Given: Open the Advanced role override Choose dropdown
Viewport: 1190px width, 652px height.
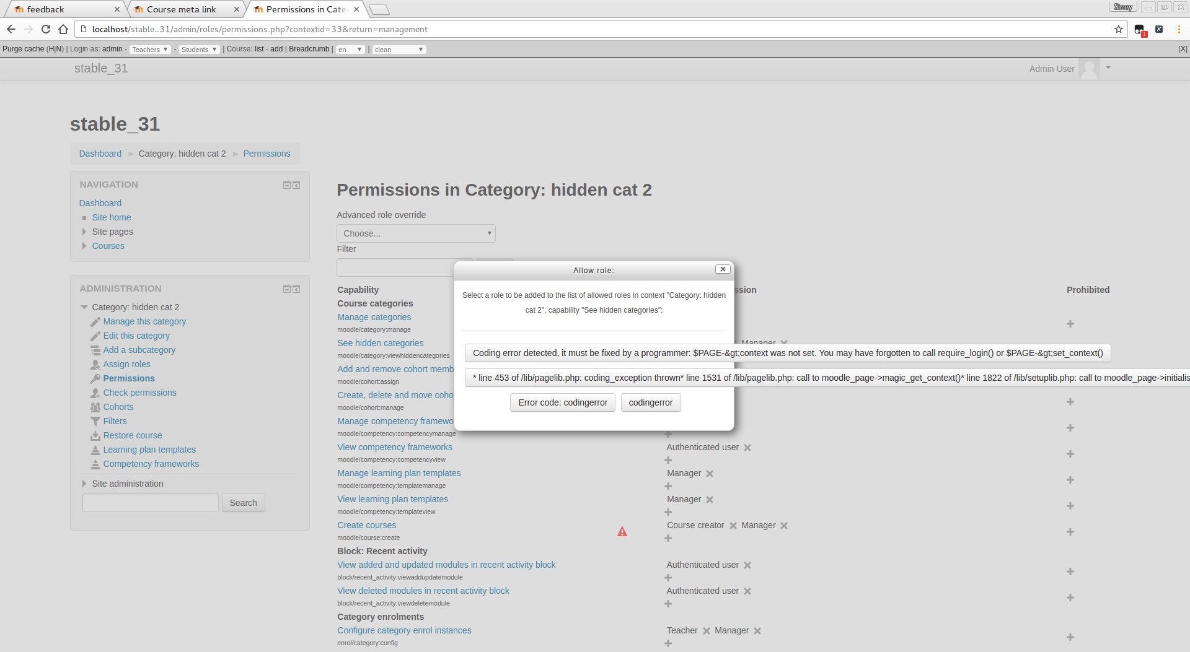Looking at the screenshot, I should [x=416, y=233].
